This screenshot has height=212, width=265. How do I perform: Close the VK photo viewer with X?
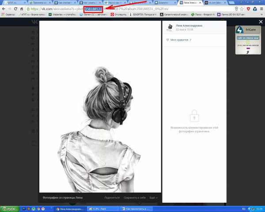[x=261, y=22]
